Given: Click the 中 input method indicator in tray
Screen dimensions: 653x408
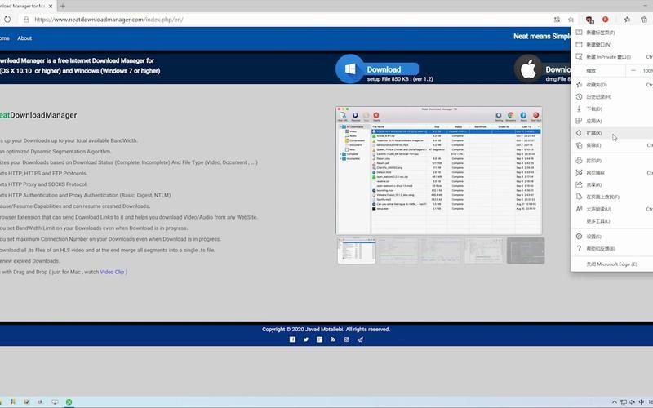Looking at the screenshot, I should coord(642,402).
